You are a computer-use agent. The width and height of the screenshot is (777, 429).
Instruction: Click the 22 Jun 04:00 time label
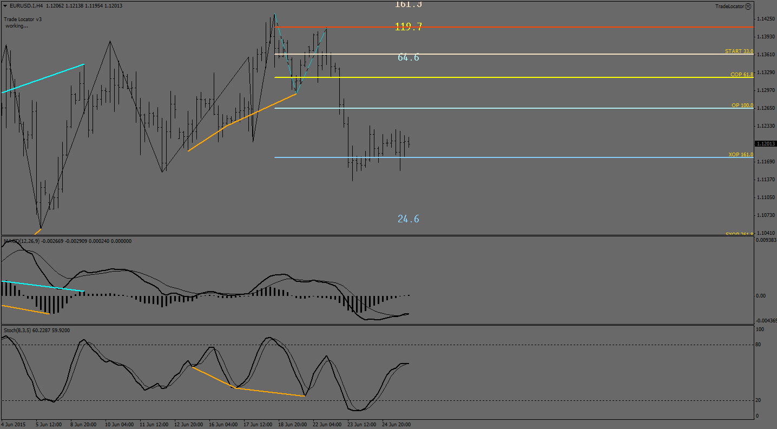pos(327,425)
